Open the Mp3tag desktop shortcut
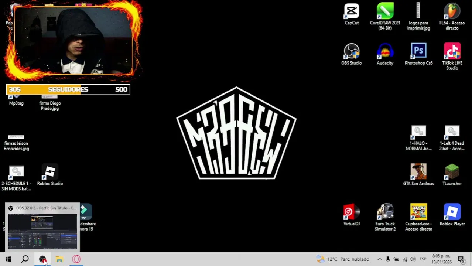The width and height of the screenshot is (472, 266). 16,100
